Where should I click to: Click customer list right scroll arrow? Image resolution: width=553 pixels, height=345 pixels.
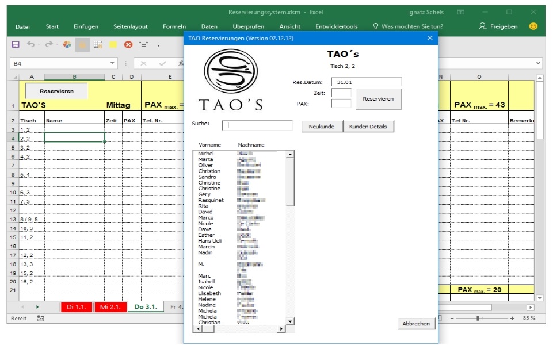[x=281, y=329]
